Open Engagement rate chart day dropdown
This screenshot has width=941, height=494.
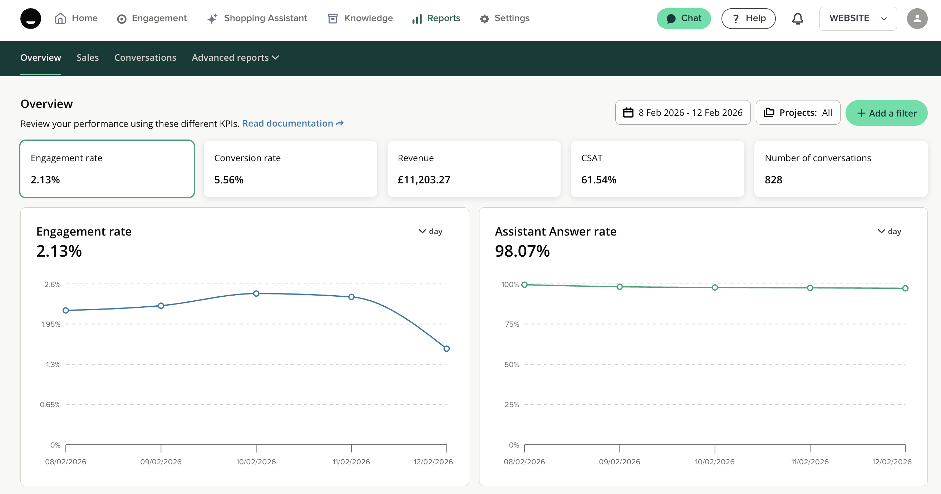tap(430, 232)
